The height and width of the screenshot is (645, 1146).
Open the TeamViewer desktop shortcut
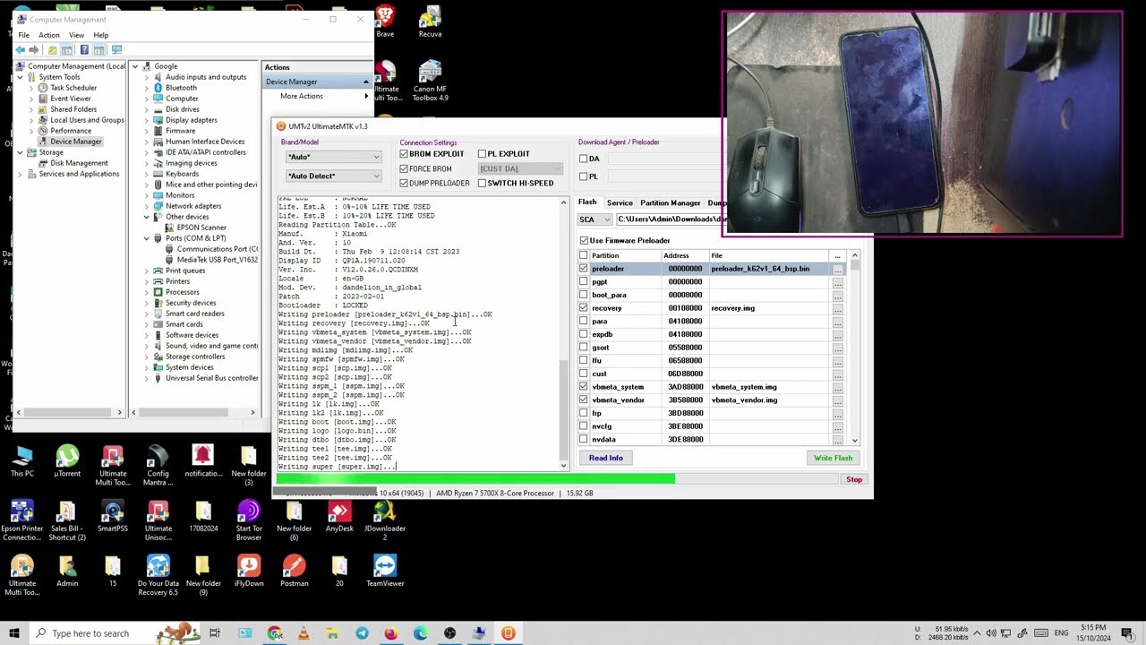[385, 572]
